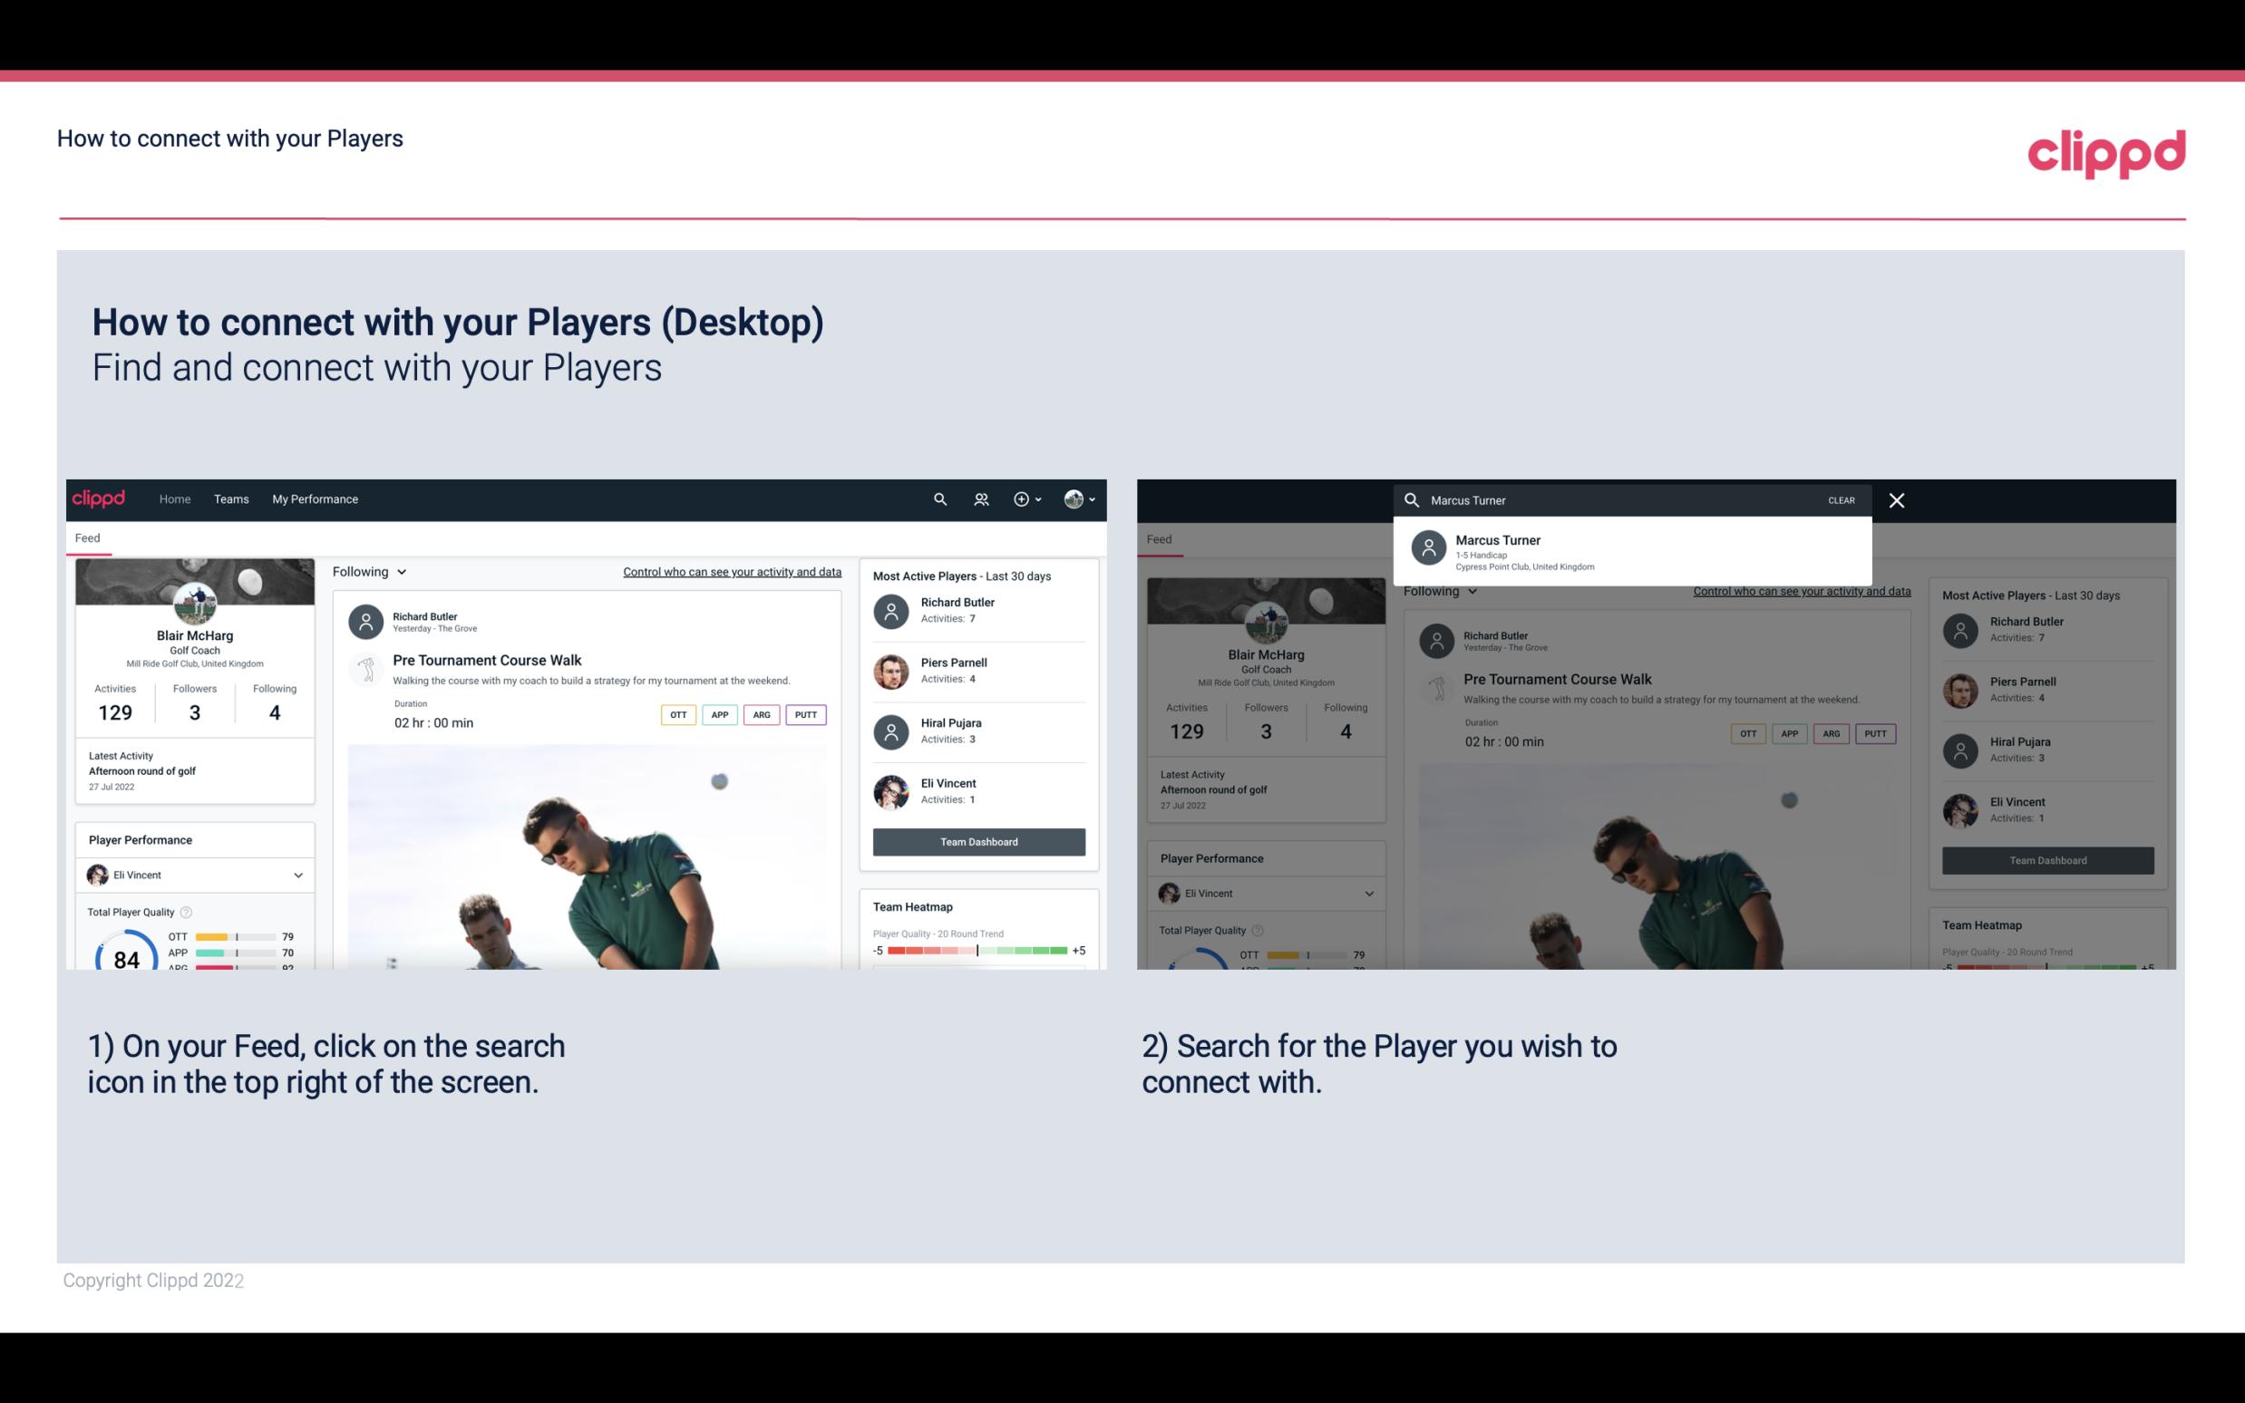Viewport: 2245px width, 1403px height.
Task: Drag the Team Heatmap trend slider
Action: pos(977,952)
